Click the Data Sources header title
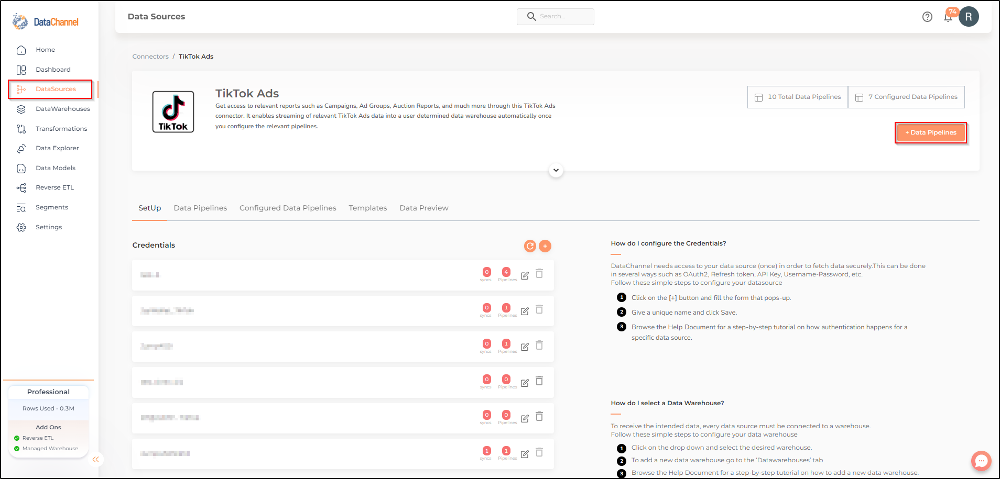 (156, 17)
